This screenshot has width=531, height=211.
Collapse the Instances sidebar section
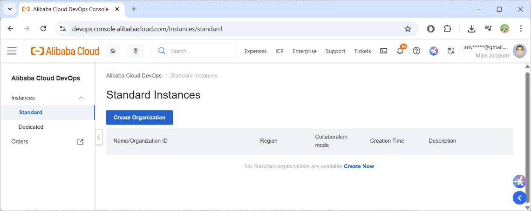(x=81, y=98)
